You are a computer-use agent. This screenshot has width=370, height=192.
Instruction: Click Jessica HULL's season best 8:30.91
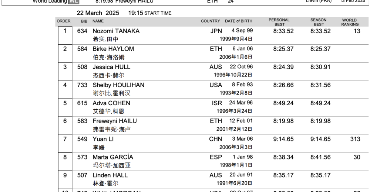click(x=320, y=67)
